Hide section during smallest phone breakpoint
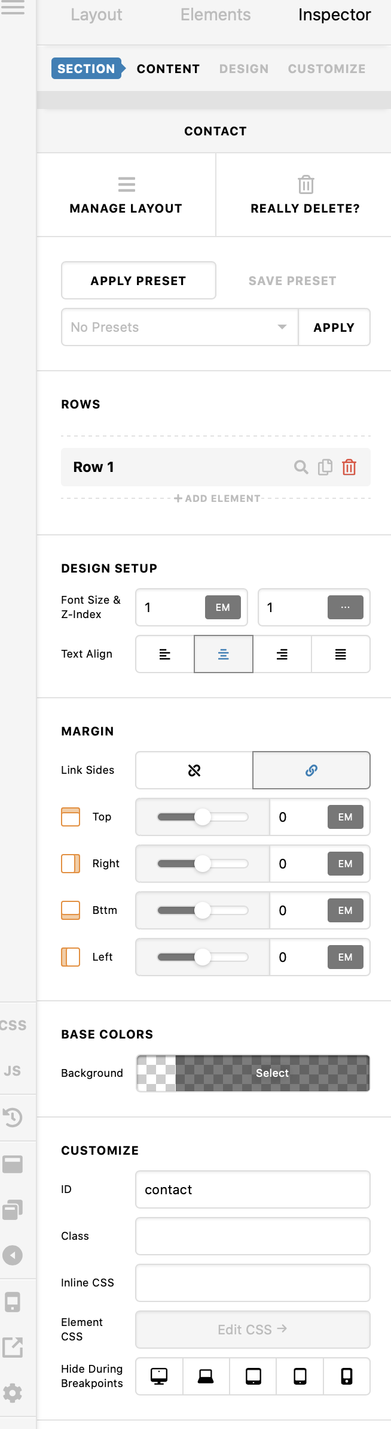Screen dimensions: 391x1429 [347, 1376]
